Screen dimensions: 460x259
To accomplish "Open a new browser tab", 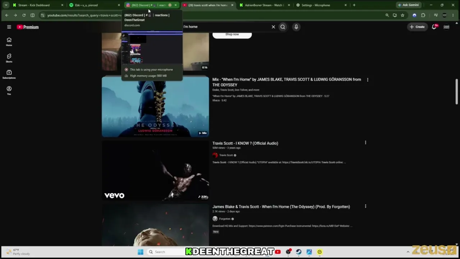I will (354, 5).
